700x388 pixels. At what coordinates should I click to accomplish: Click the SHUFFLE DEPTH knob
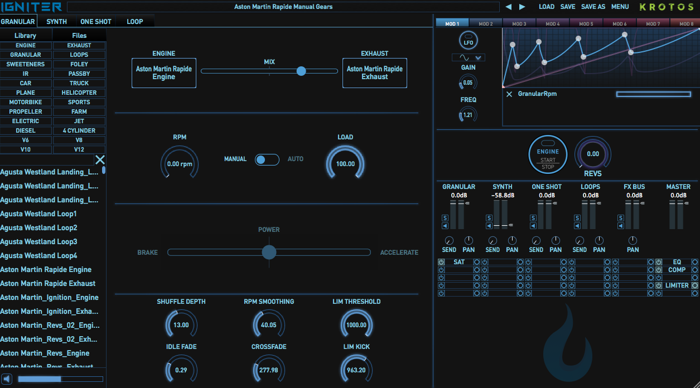181,324
